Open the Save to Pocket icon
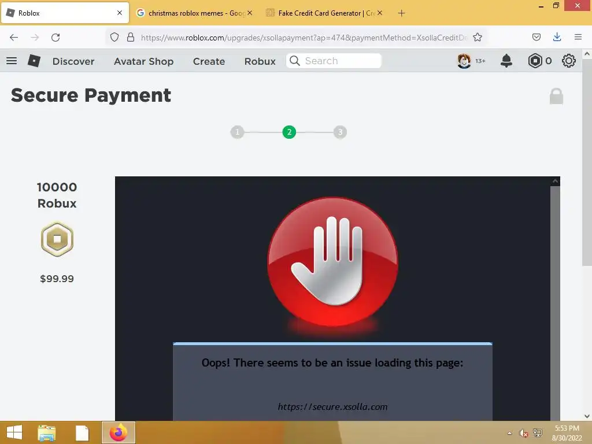Screen dimensions: 592x444 point(536,37)
